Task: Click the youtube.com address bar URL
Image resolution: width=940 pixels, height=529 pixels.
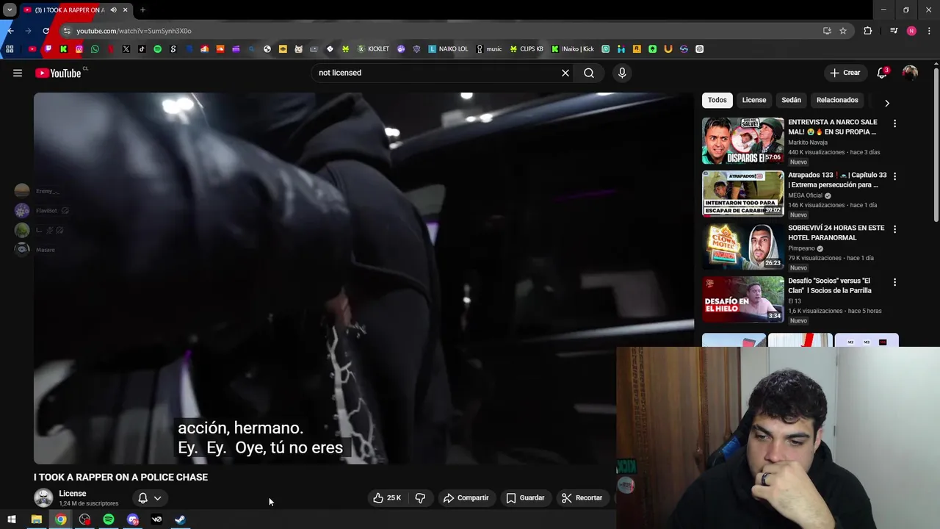Action: pos(134,31)
